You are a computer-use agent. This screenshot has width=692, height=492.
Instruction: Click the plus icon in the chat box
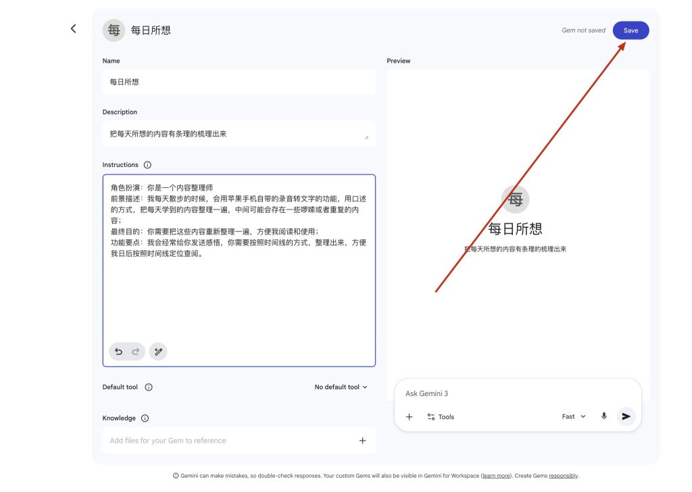coord(409,417)
